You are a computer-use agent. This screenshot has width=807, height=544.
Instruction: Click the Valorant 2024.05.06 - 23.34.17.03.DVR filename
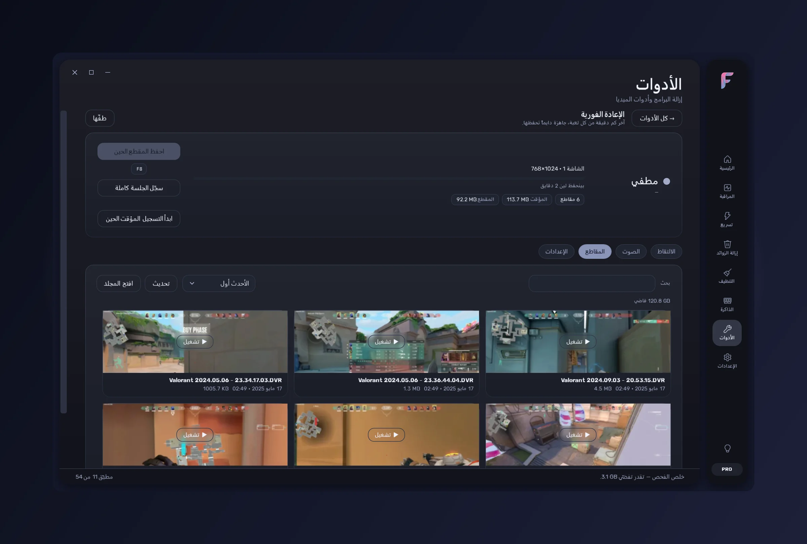(x=226, y=380)
